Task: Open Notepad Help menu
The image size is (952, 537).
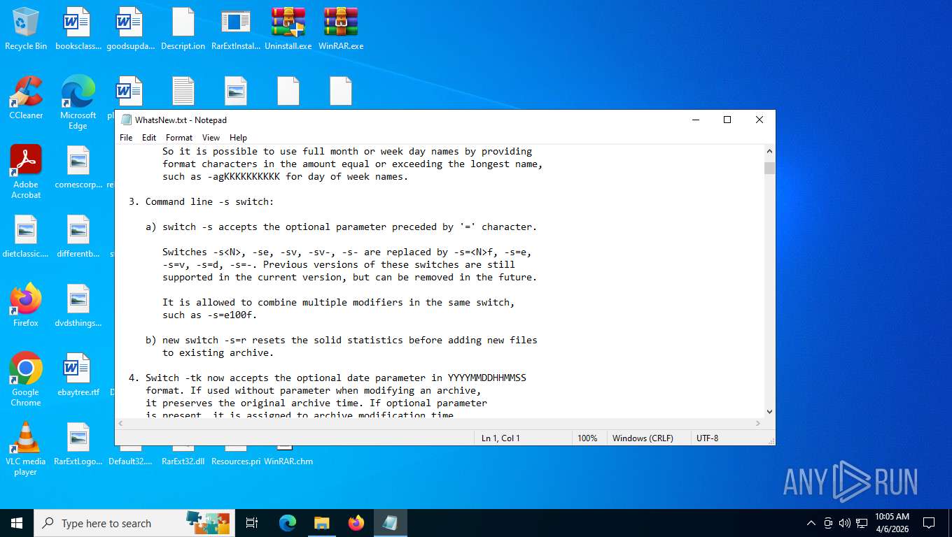Action: coord(238,138)
